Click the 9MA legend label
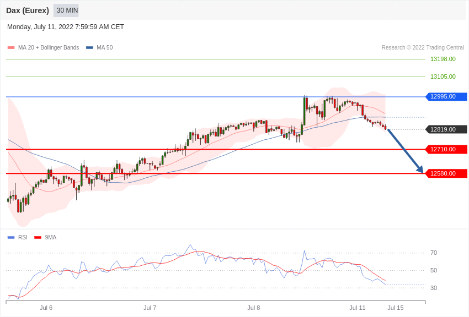Screen dimensions: 469x317 [x=51, y=237]
